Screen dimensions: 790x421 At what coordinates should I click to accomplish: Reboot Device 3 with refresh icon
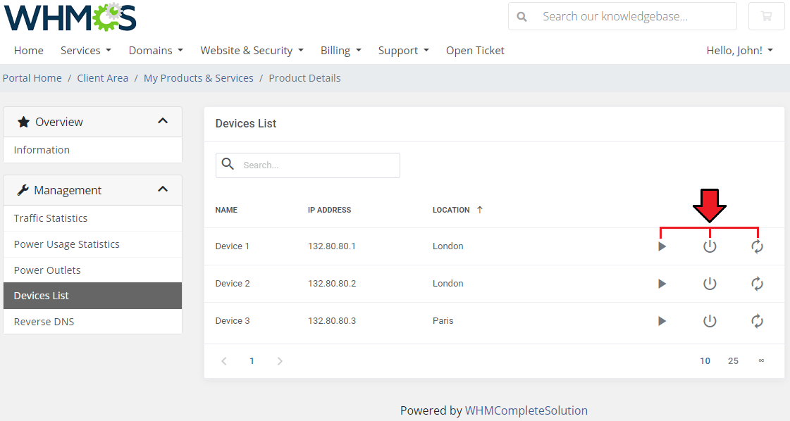[757, 321]
